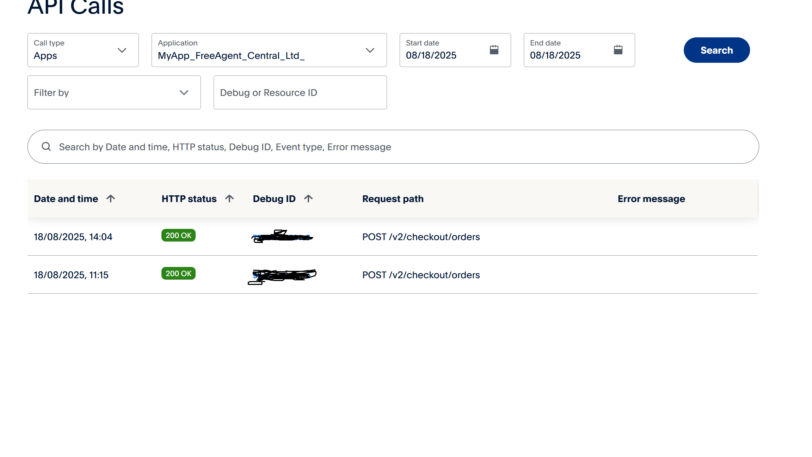Open the End date calendar icon
Screen dimensions: 812x457
click(618, 50)
